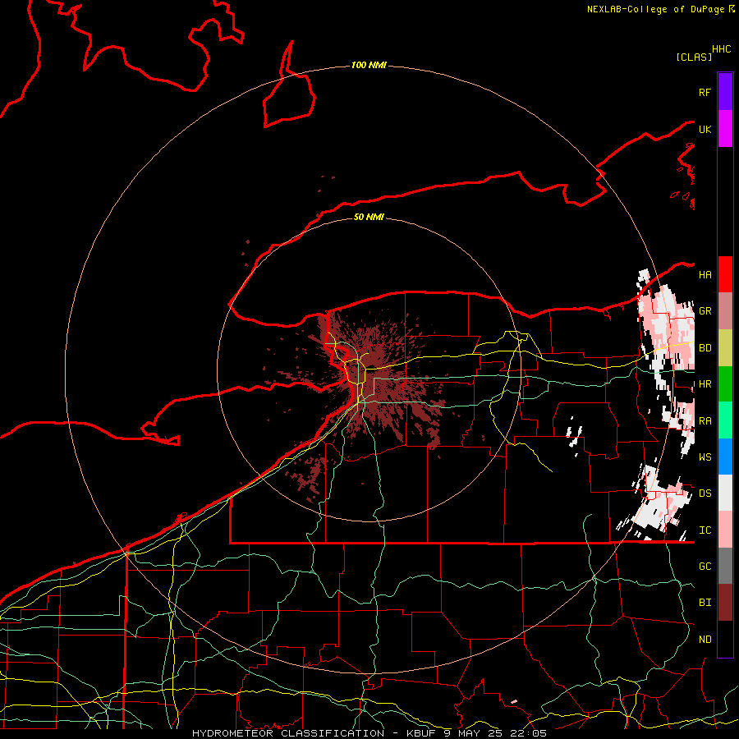The width and height of the screenshot is (739, 739).
Task: Click the [CLAS] units label
Action: [694, 57]
